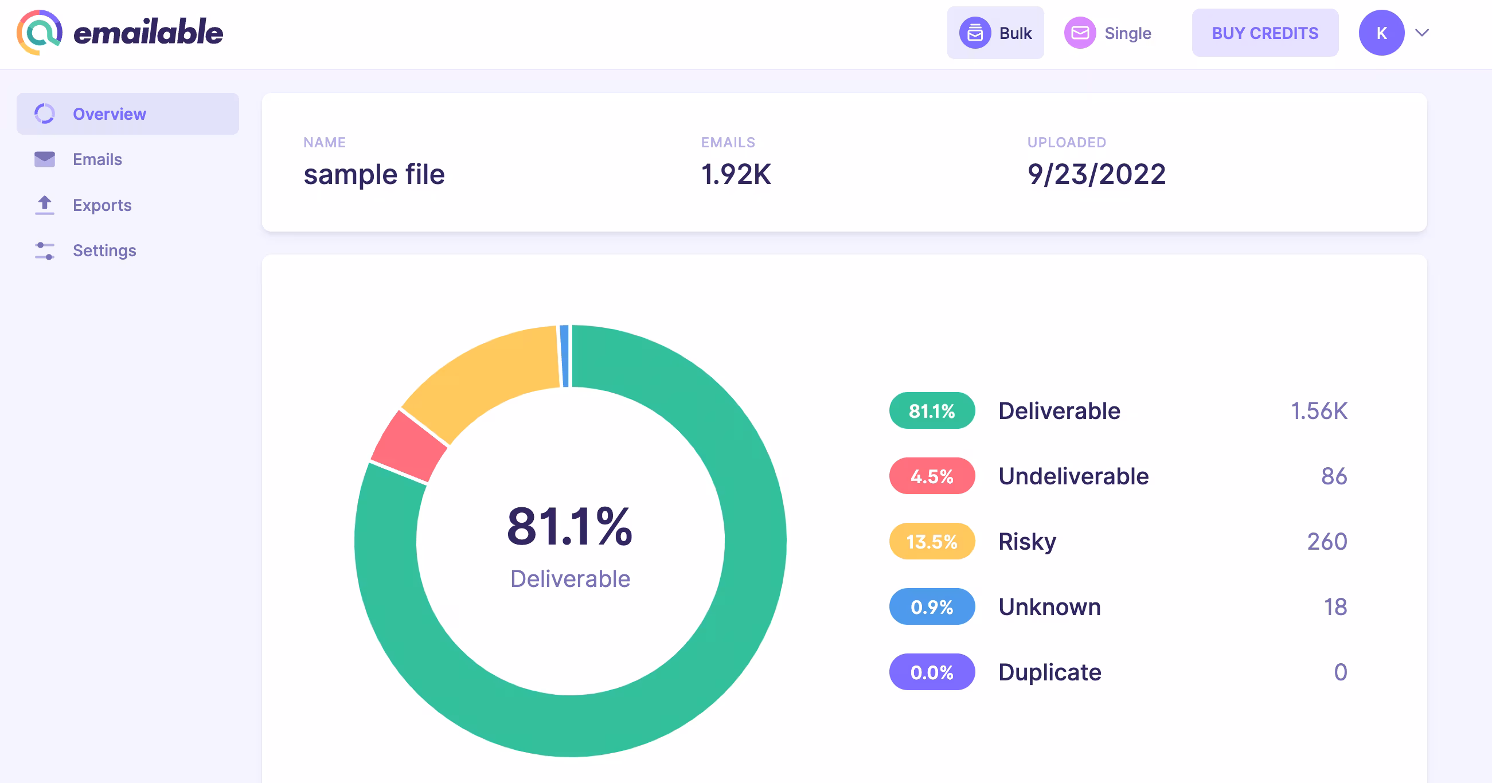Click the Overview donut icon in sidebar

[45, 114]
